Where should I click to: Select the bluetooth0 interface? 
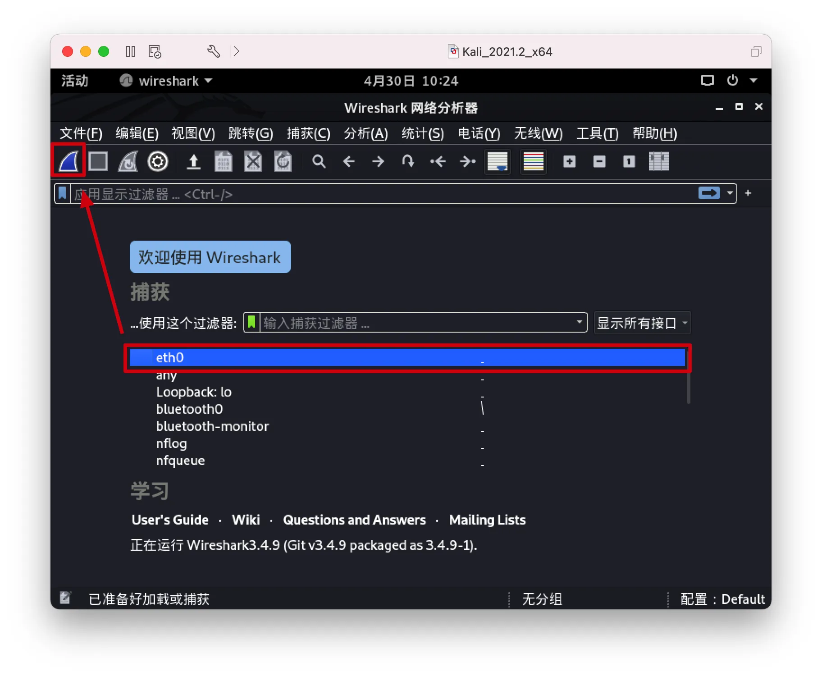[407, 409]
